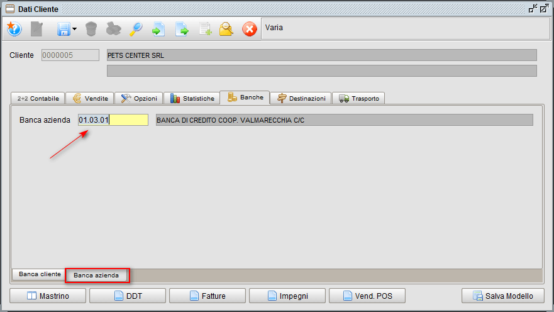
Task: Switch to the Vendite tab
Action: point(90,98)
